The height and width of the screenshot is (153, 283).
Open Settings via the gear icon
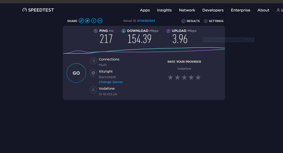206,21
